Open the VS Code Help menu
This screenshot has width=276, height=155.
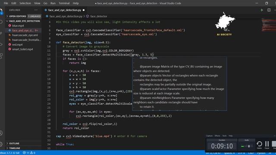click(76, 3)
